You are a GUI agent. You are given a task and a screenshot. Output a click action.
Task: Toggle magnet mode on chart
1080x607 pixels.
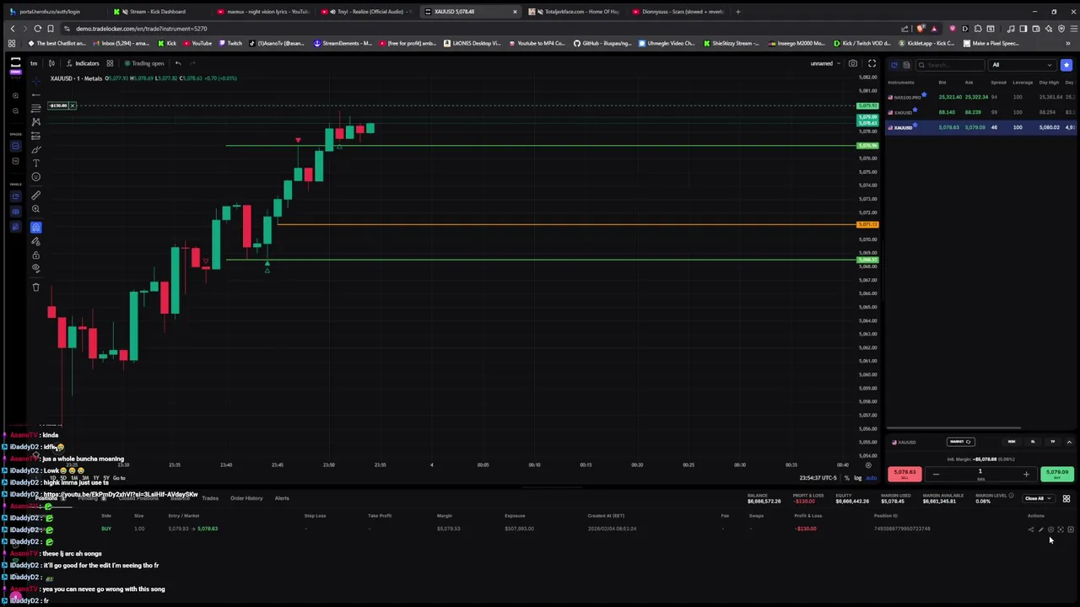(x=35, y=227)
